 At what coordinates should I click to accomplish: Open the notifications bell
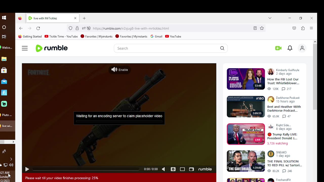290,48
